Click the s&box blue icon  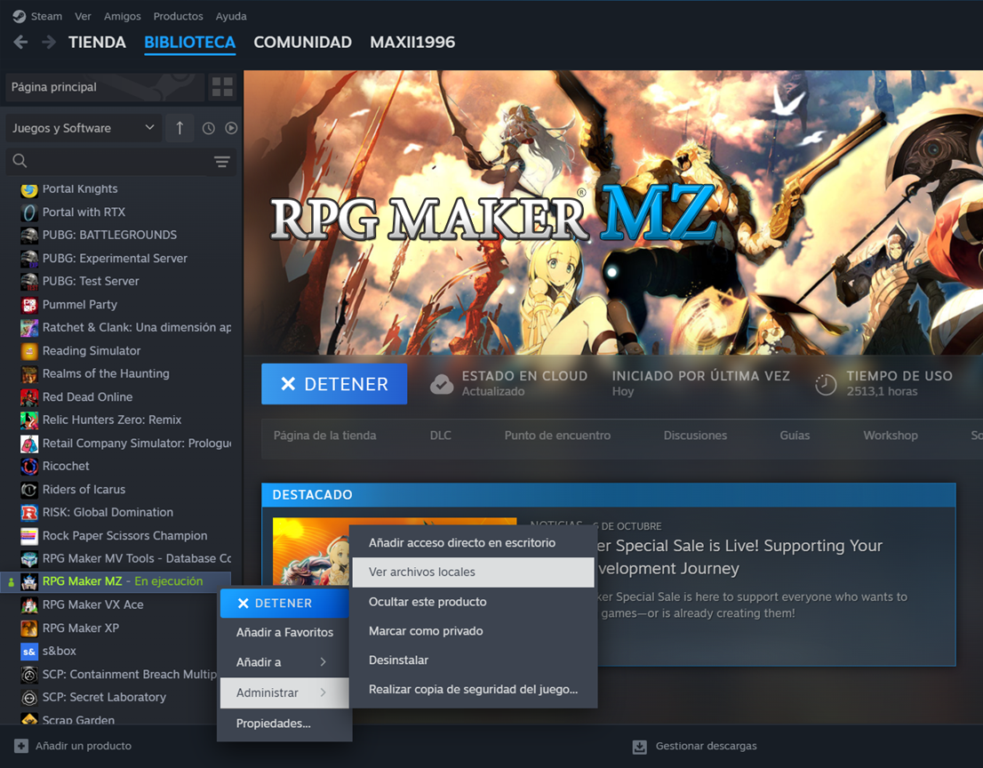coord(29,652)
